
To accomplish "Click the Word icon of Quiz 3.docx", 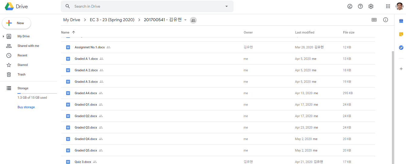I will (68, 162).
